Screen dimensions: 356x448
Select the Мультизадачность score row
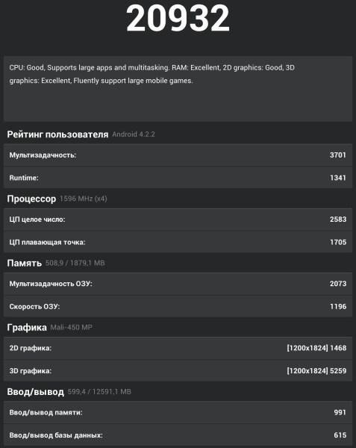(x=178, y=155)
